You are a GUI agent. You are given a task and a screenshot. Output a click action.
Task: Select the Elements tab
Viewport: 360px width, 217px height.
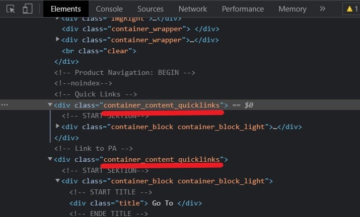point(66,9)
